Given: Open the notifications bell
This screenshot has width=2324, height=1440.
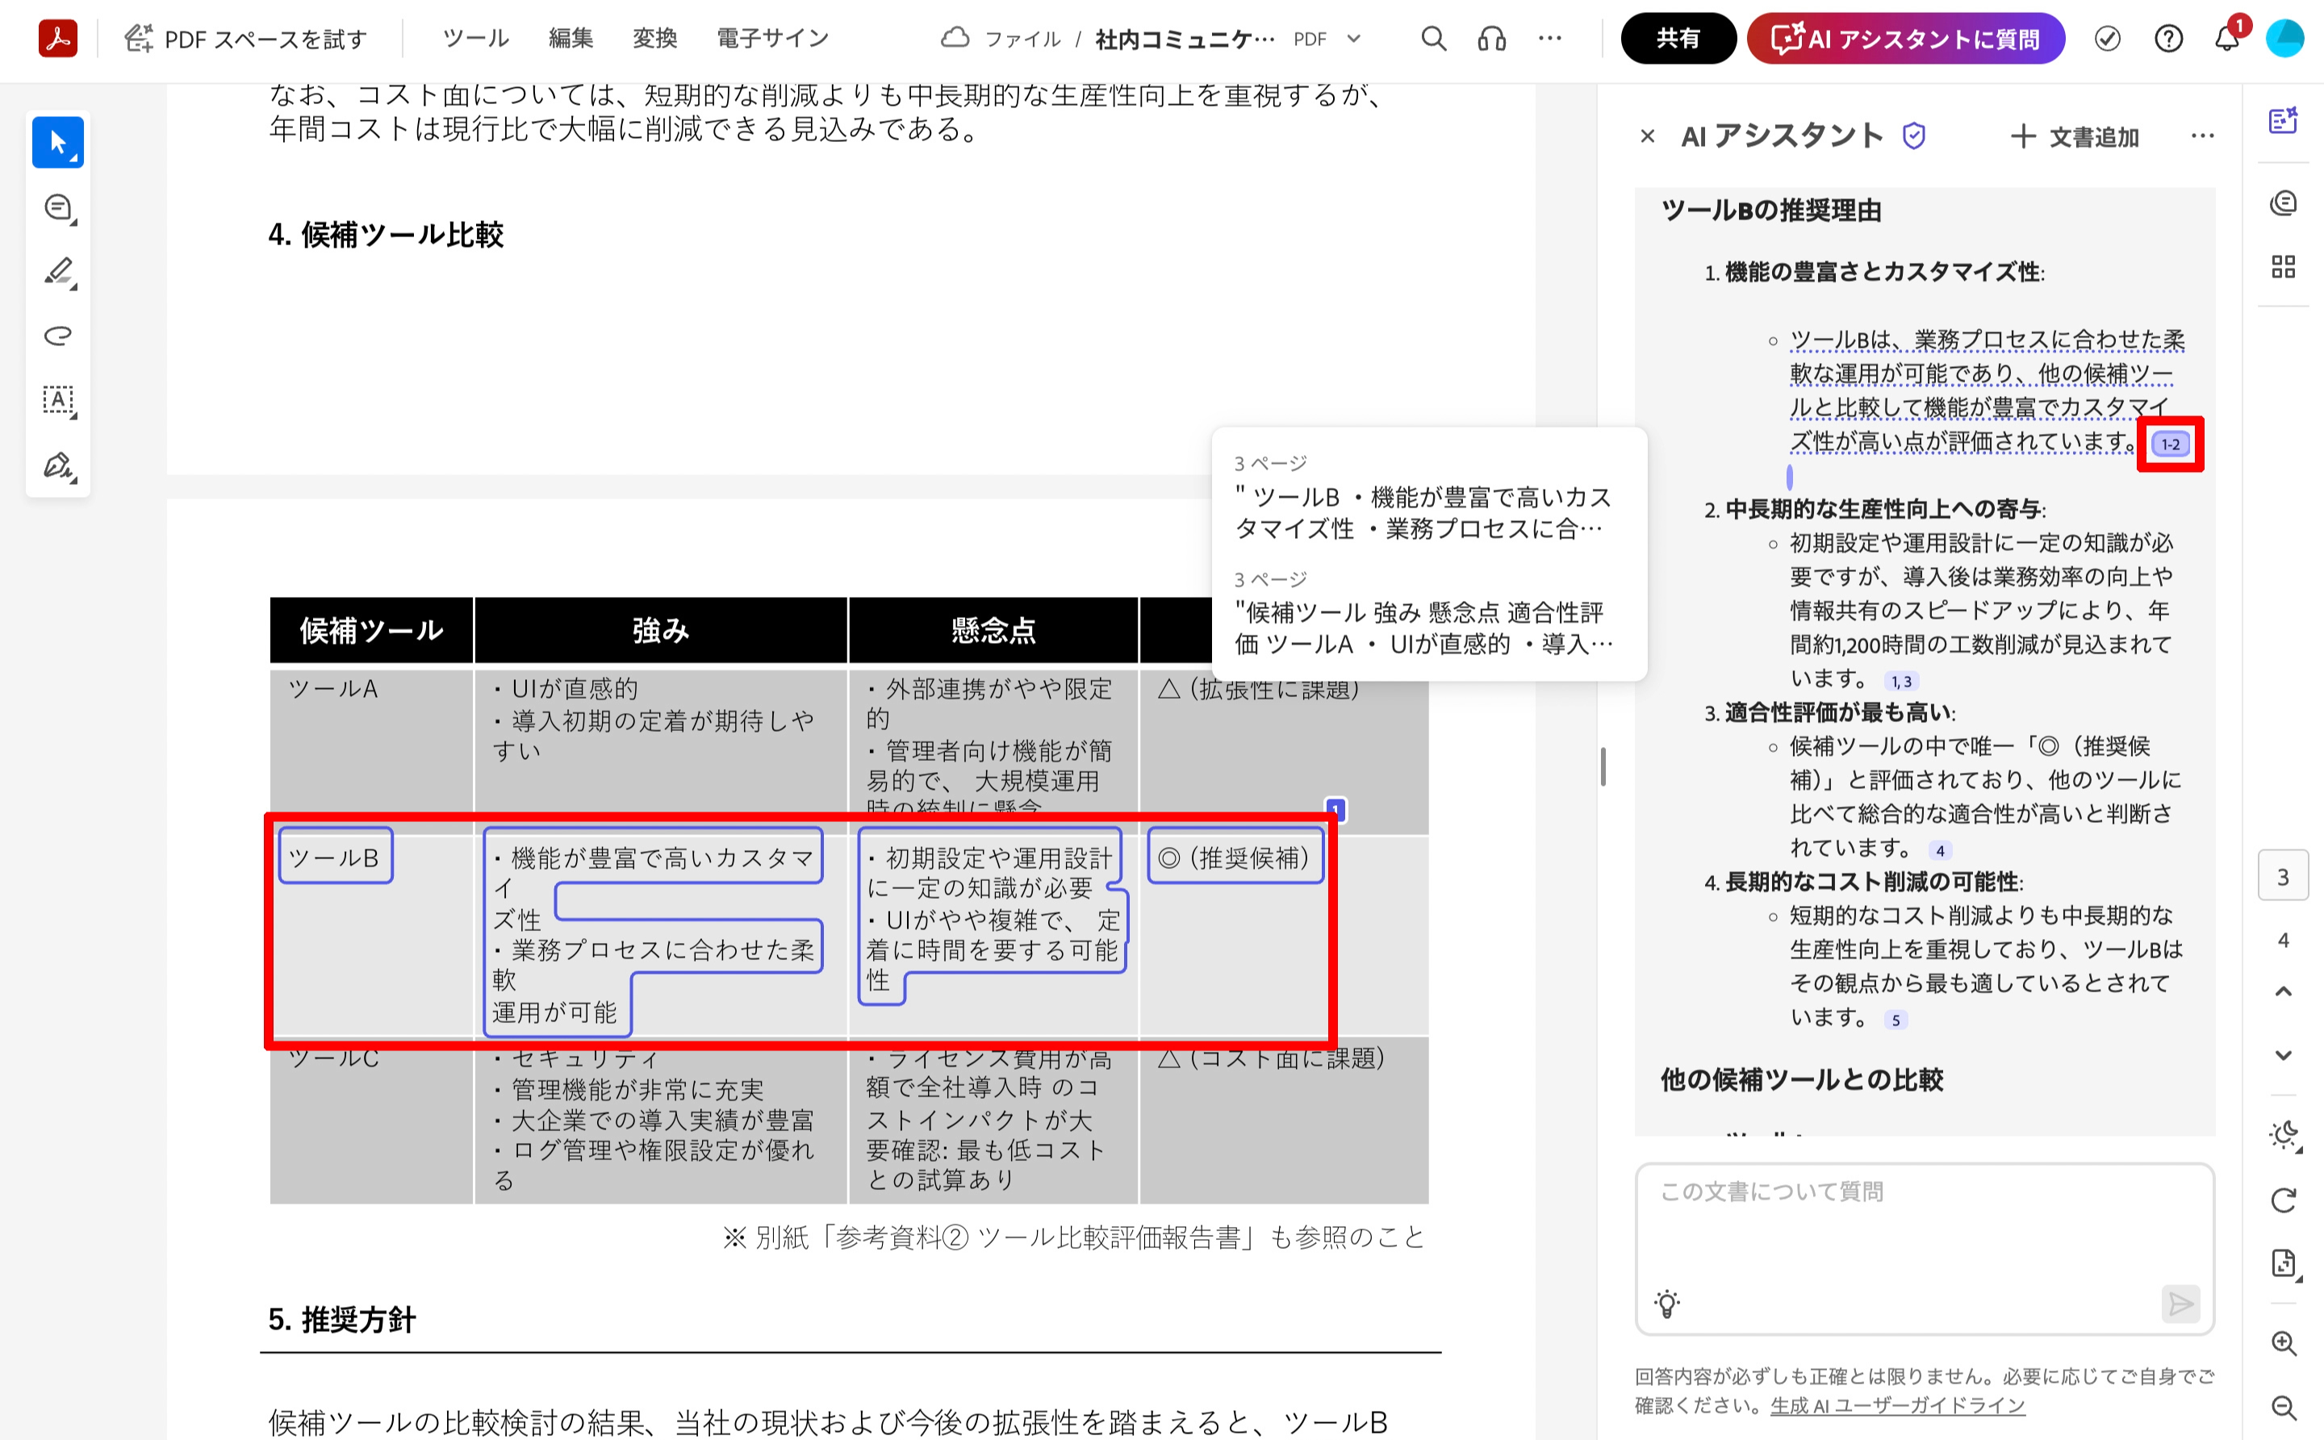Looking at the screenshot, I should point(2226,38).
